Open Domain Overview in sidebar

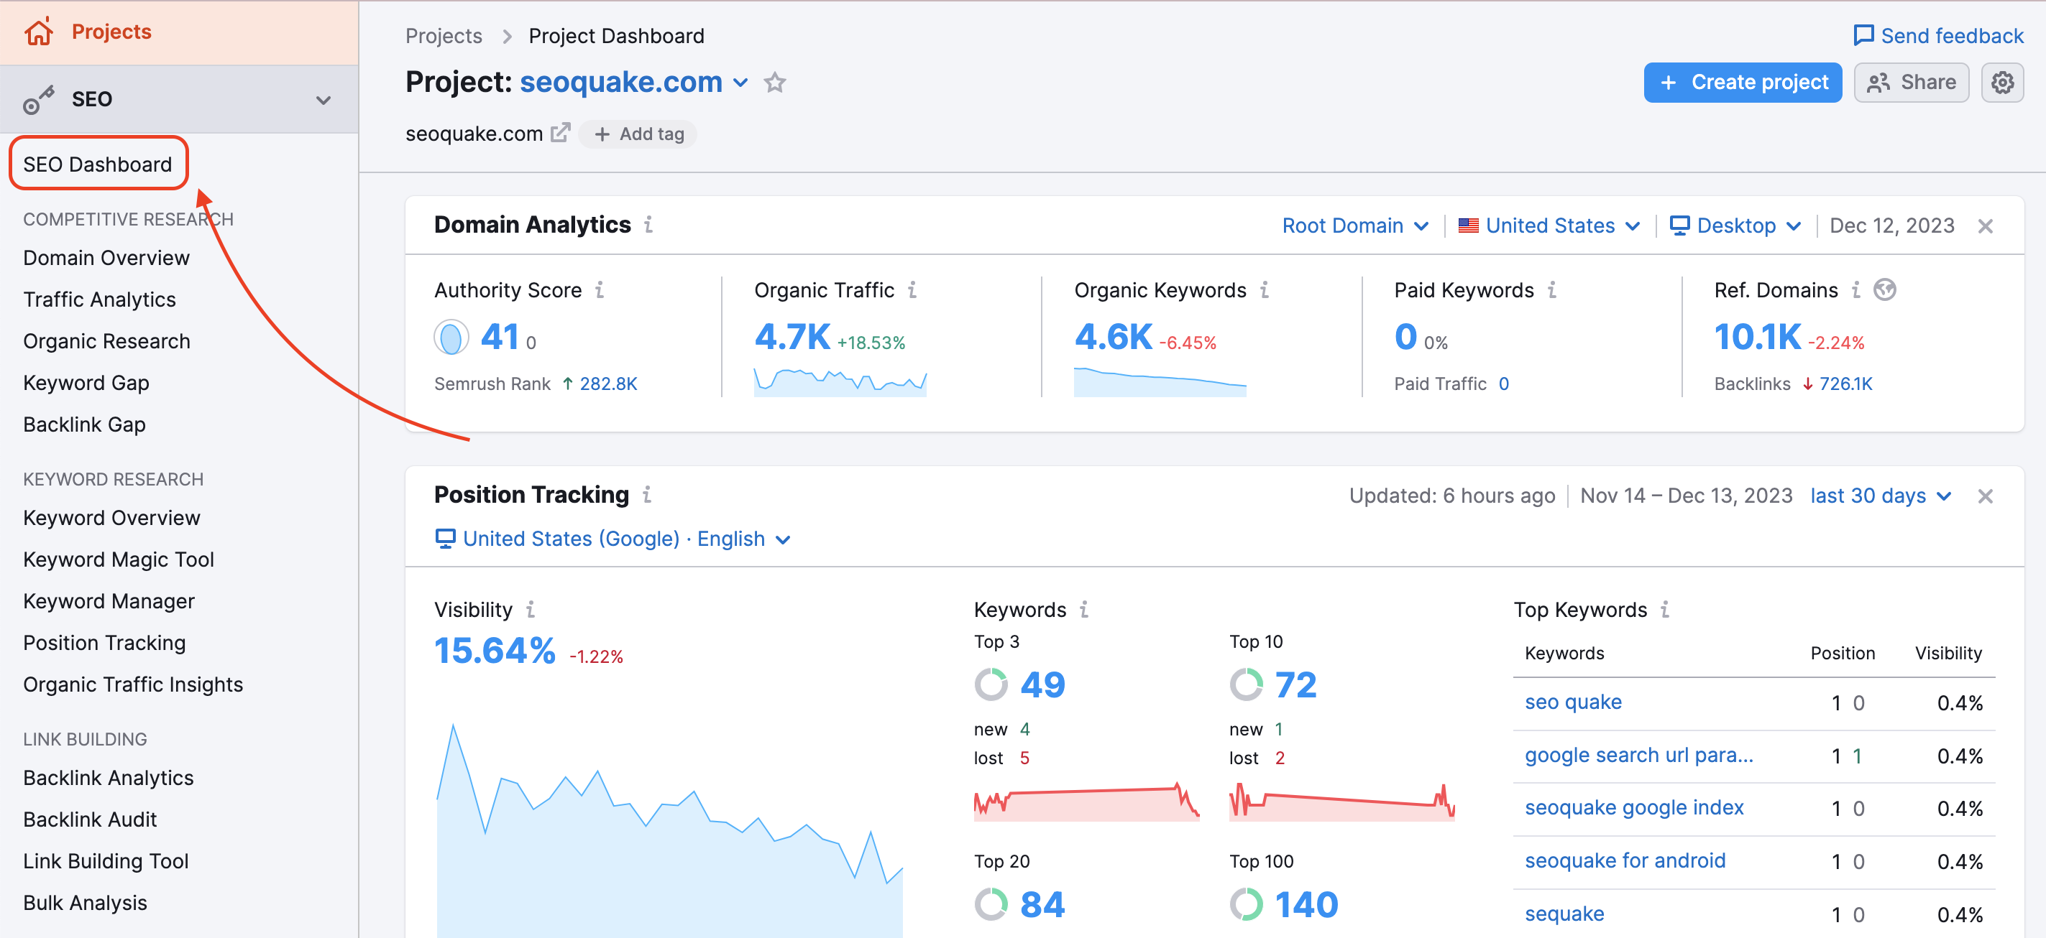tap(106, 258)
